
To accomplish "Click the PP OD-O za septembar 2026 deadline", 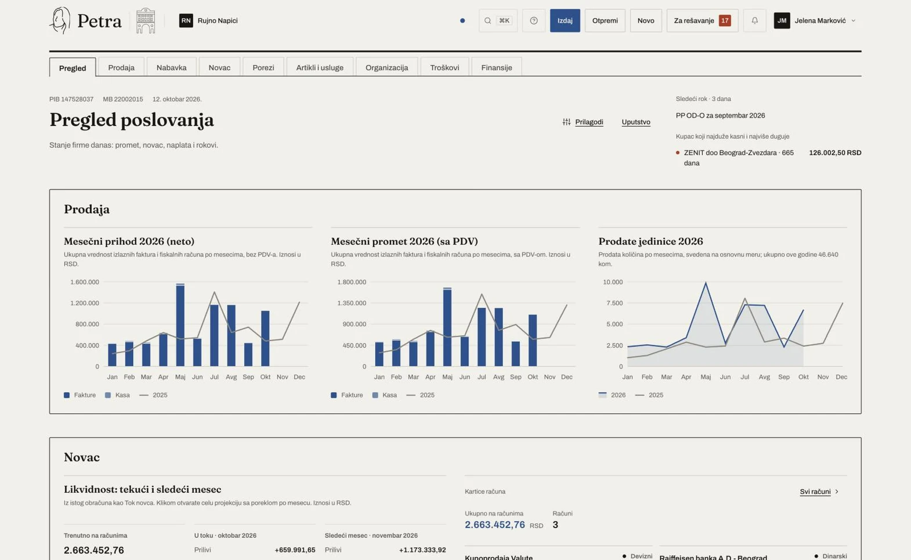I will click(720, 115).
